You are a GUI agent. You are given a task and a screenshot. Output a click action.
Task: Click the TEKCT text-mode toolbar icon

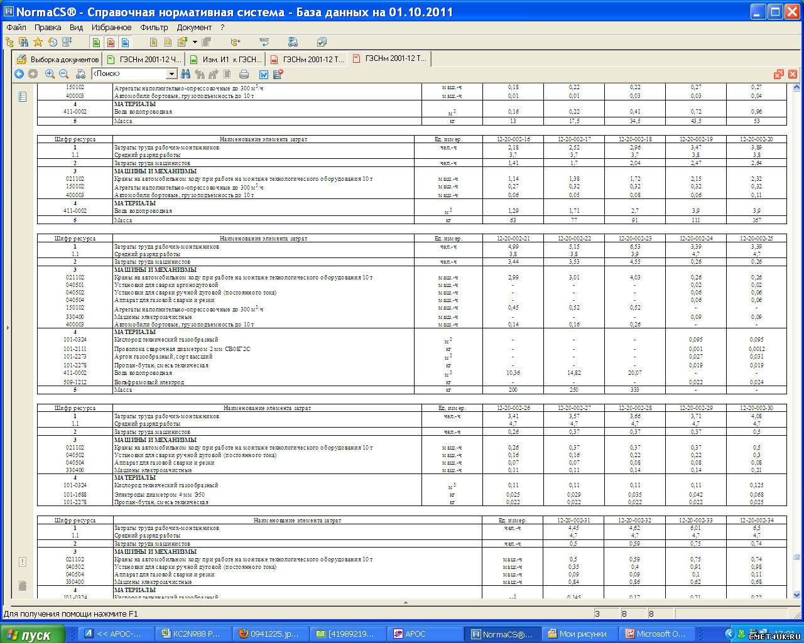click(264, 42)
